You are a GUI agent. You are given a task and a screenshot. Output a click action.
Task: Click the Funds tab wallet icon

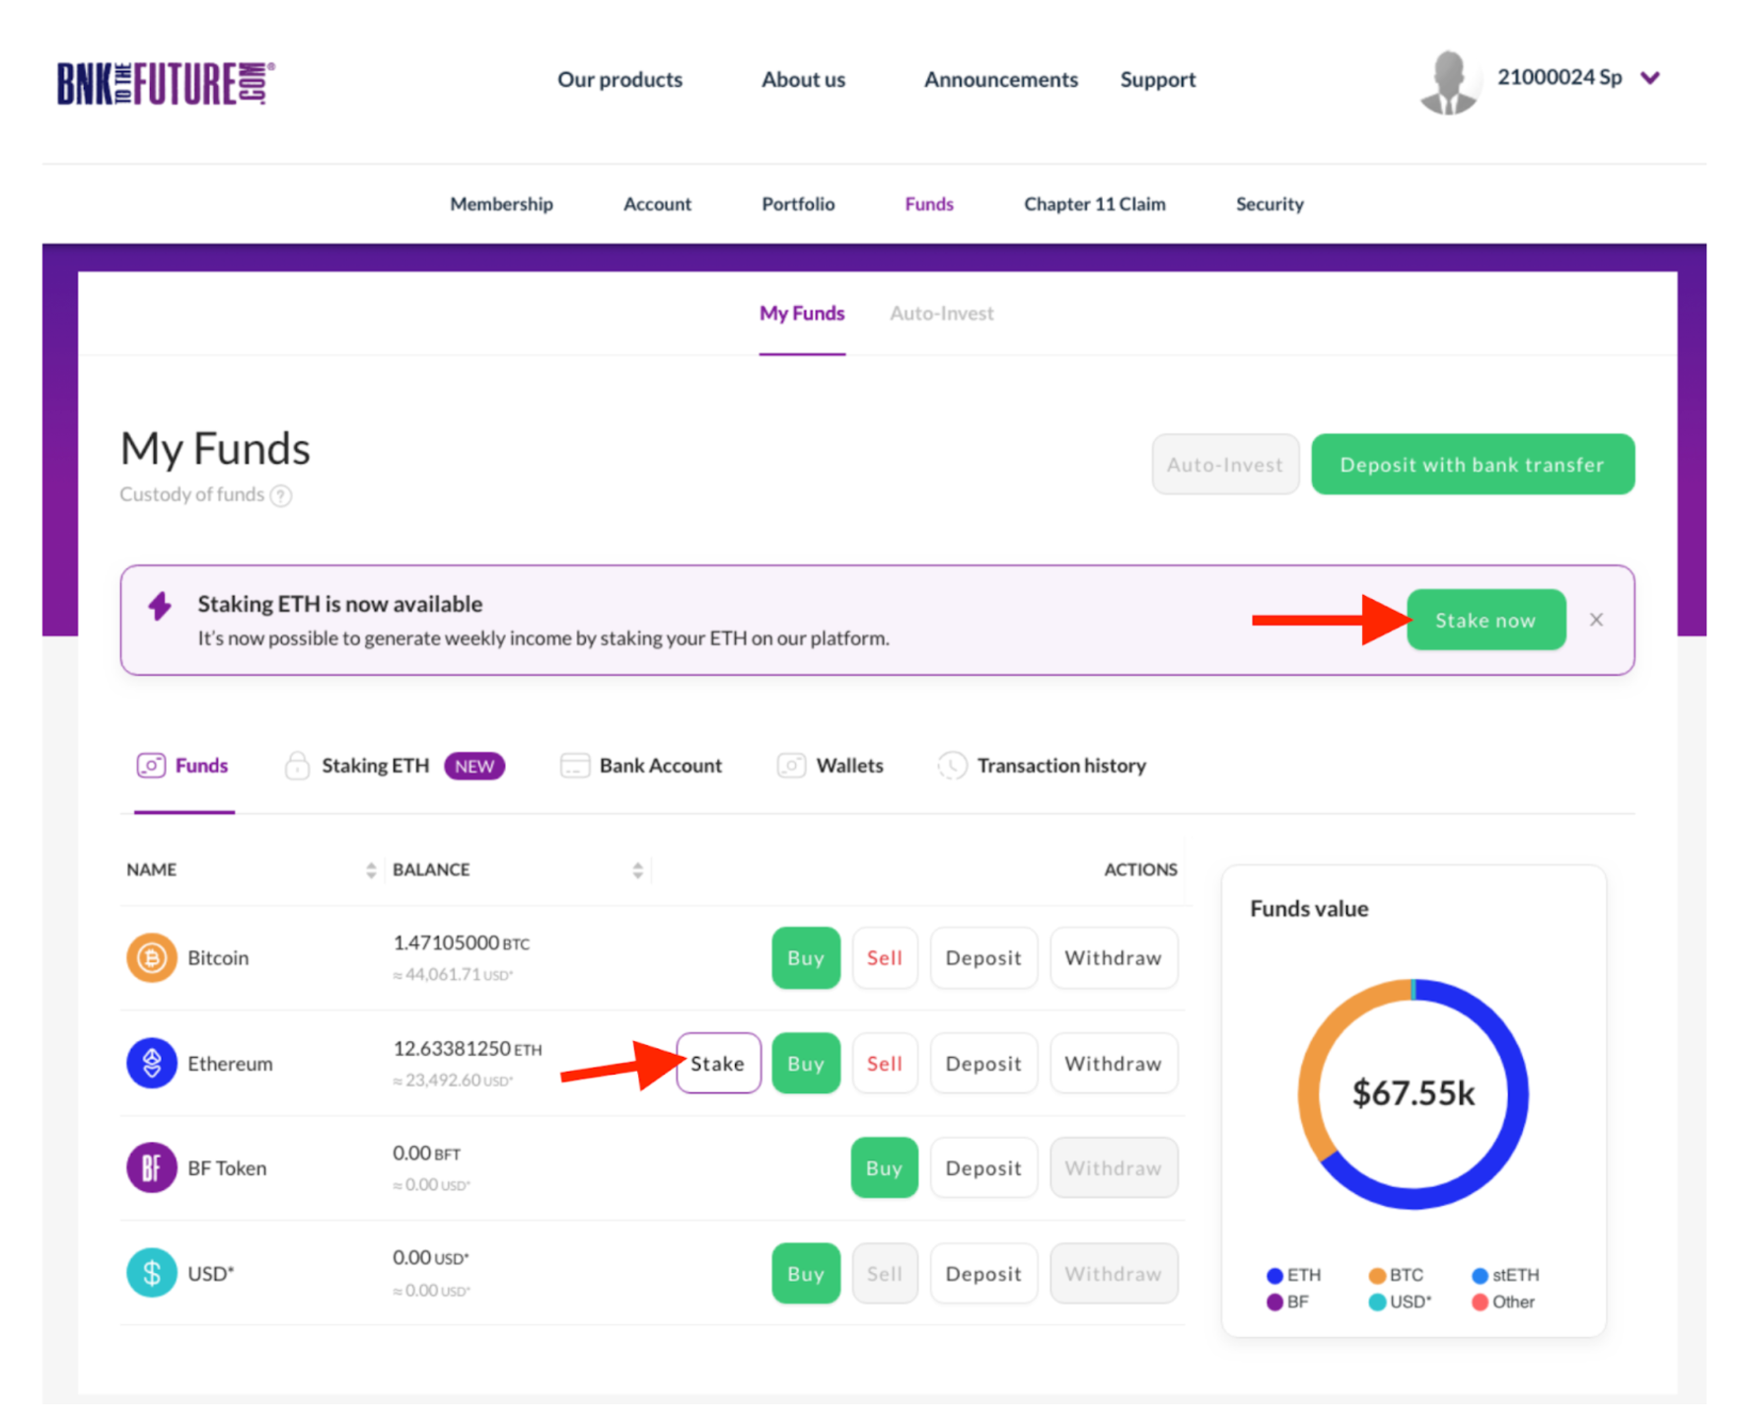tap(151, 766)
